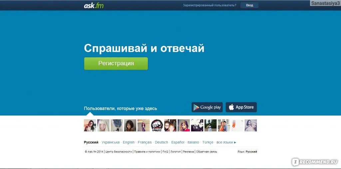Open avatar of two people, one with glasses
This screenshot has width=341, height=169.
[x=170, y=126]
